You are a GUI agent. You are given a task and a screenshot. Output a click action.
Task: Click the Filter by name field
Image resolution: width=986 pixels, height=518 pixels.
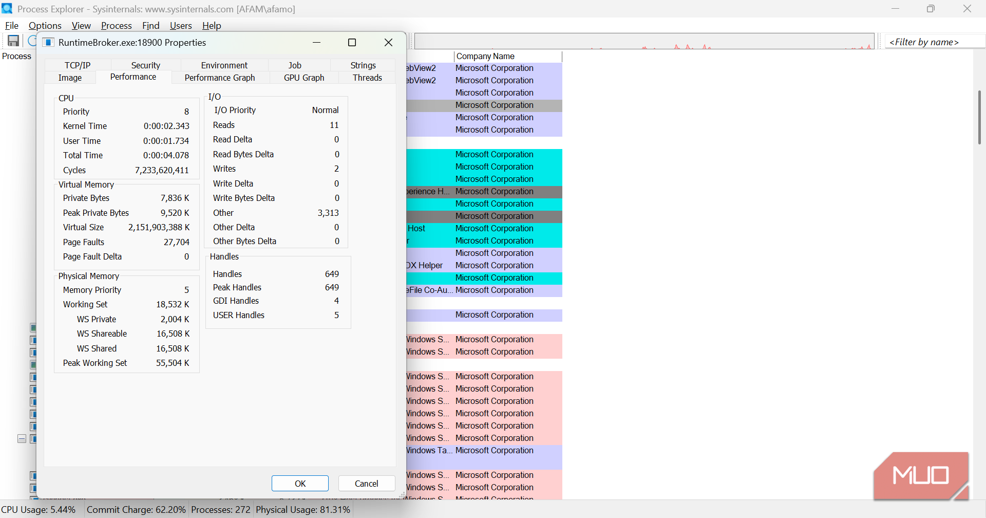(x=935, y=42)
